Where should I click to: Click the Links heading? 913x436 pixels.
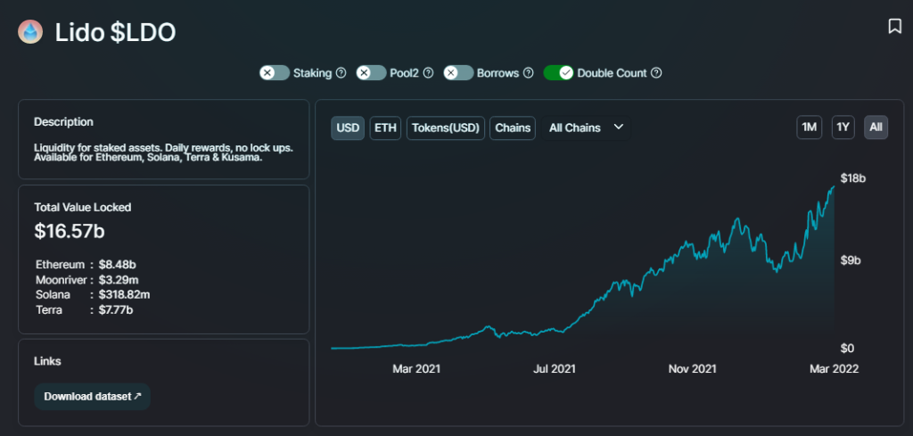tap(48, 361)
